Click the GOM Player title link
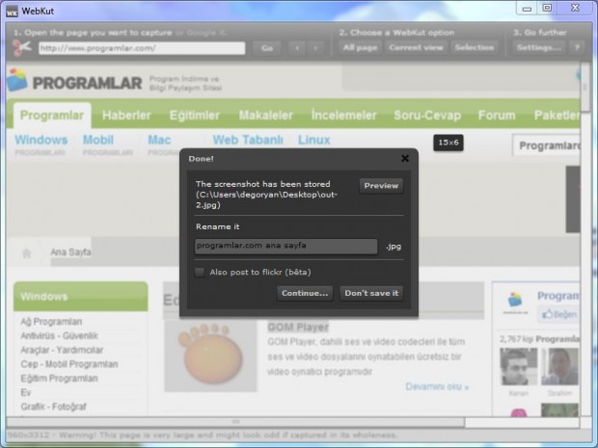598x448 pixels. 298,327
